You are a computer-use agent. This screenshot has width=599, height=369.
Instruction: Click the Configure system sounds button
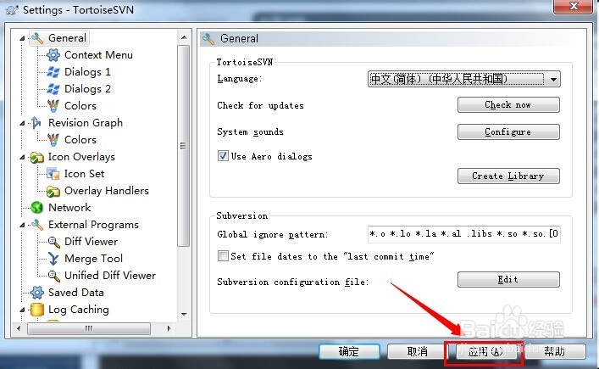508,132
